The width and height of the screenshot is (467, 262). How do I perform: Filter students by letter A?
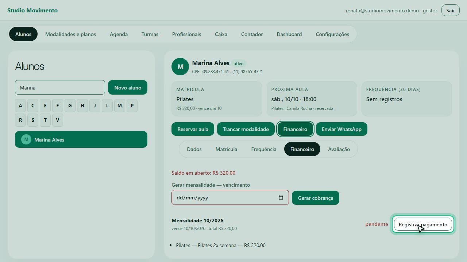[20, 106]
